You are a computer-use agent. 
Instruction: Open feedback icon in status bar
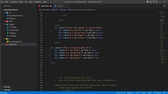tap(164, 93)
